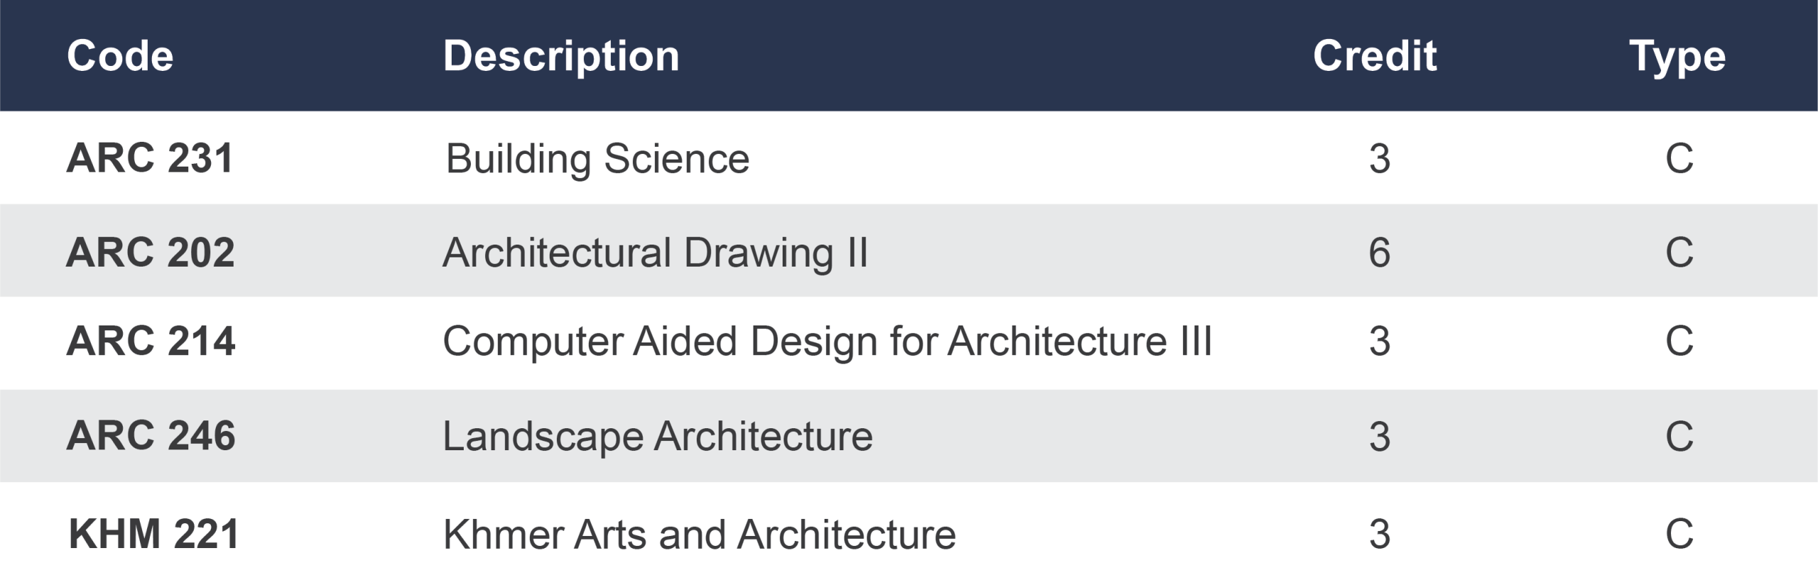Click Khmer Arts and Architecture title
Image resolution: width=1818 pixels, height=575 pixels.
click(x=700, y=535)
